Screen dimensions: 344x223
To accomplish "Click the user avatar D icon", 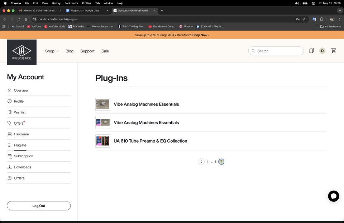I will point(322,51).
